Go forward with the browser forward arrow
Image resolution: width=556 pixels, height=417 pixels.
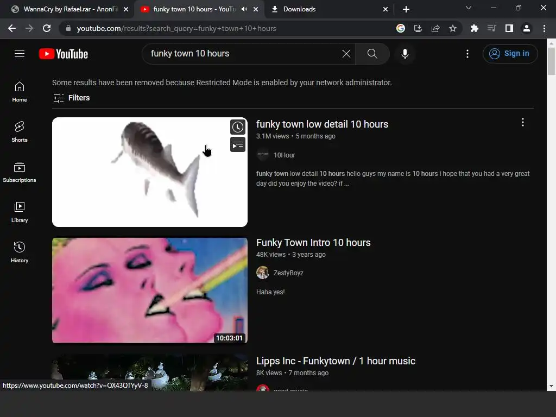(29, 28)
